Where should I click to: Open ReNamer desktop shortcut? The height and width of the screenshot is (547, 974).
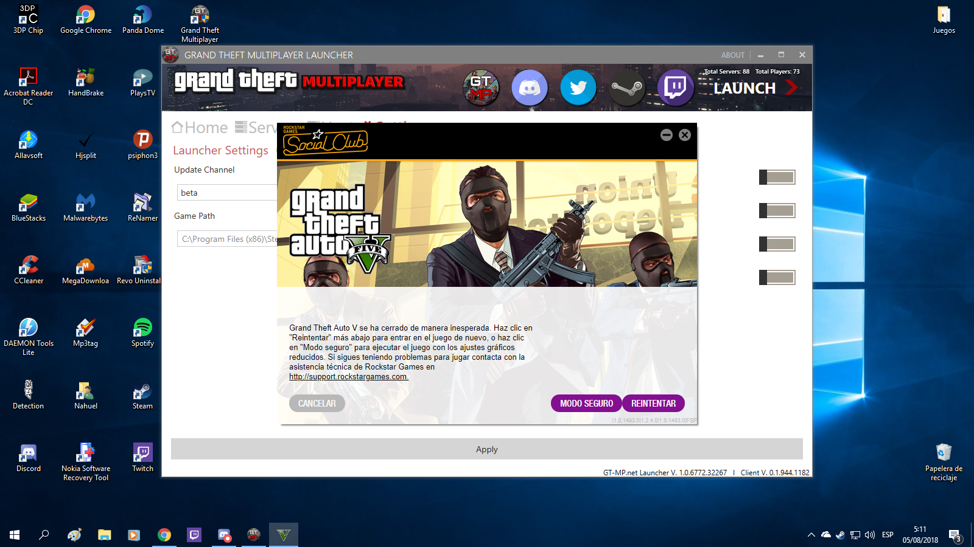click(143, 207)
